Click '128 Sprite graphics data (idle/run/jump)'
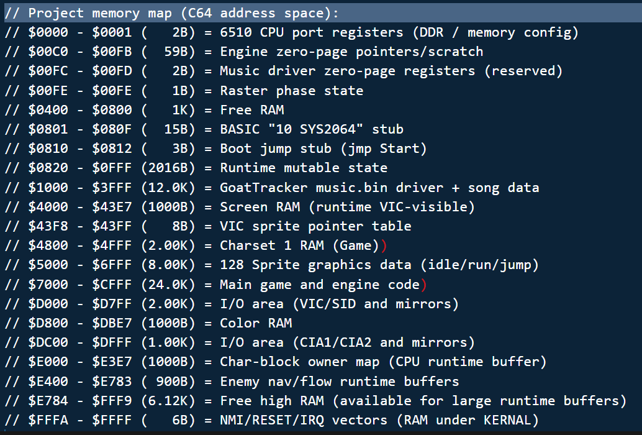Screen dimensions: 642x435 (x=379, y=265)
